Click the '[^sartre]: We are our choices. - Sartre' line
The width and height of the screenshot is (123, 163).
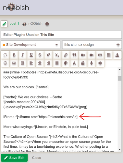point(33,97)
